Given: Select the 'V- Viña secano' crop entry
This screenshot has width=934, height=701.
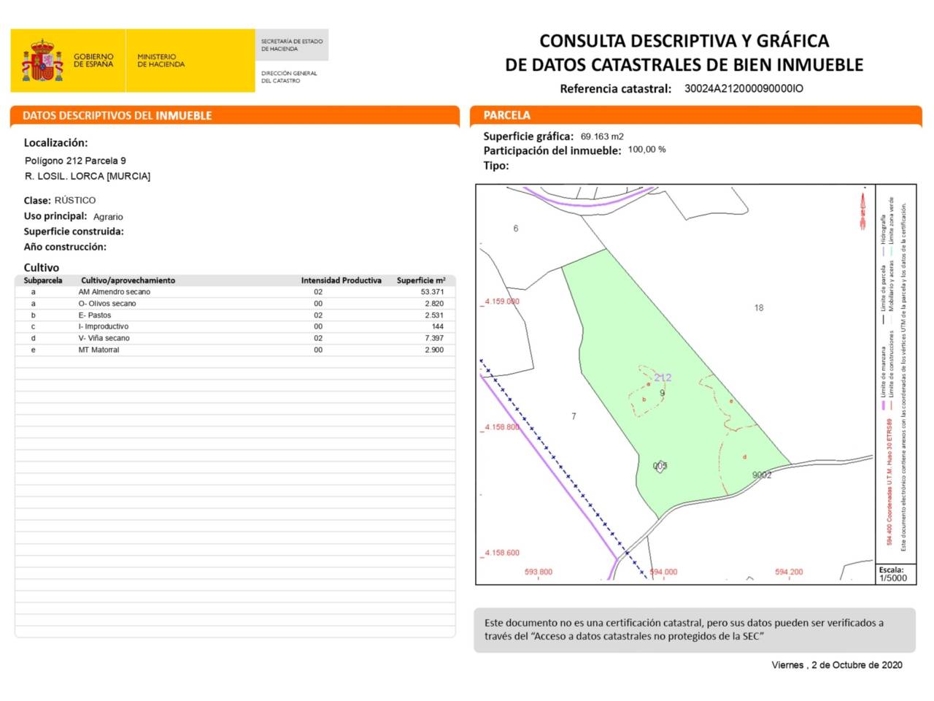Looking at the screenshot, I should tap(104, 338).
